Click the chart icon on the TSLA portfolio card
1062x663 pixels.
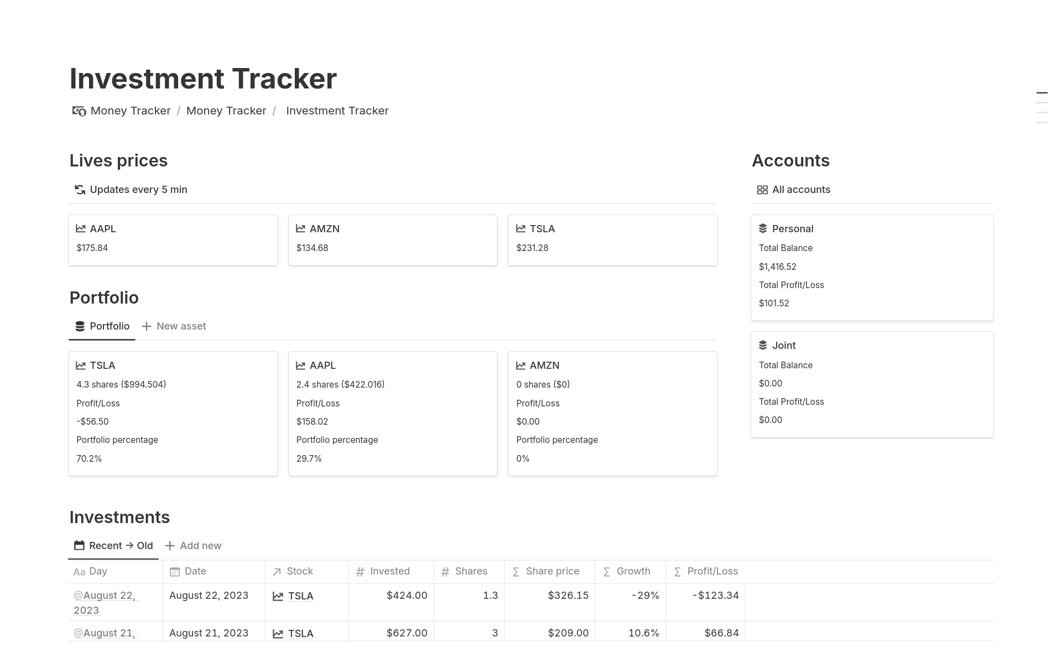click(80, 365)
